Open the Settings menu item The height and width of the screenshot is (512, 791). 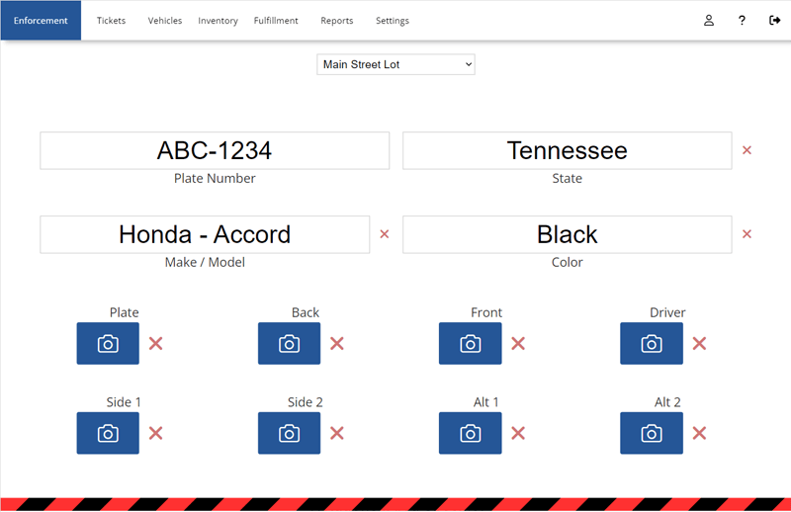click(x=392, y=21)
